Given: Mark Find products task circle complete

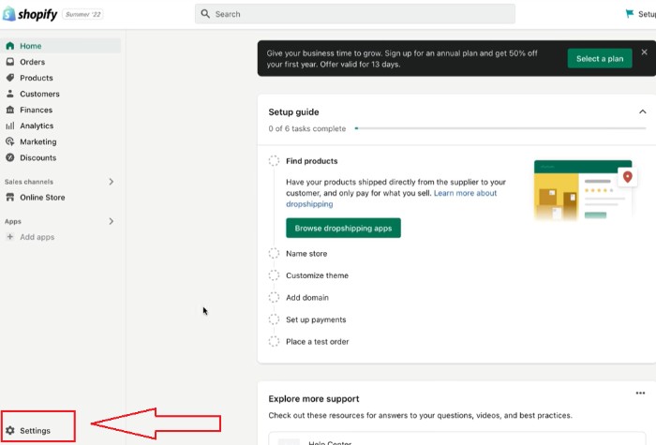Looking at the screenshot, I should 274,160.
